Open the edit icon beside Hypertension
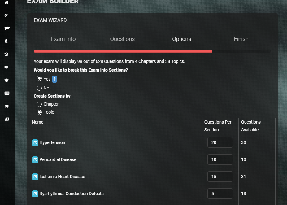Viewport: 287px width, 205px height. coord(35,142)
